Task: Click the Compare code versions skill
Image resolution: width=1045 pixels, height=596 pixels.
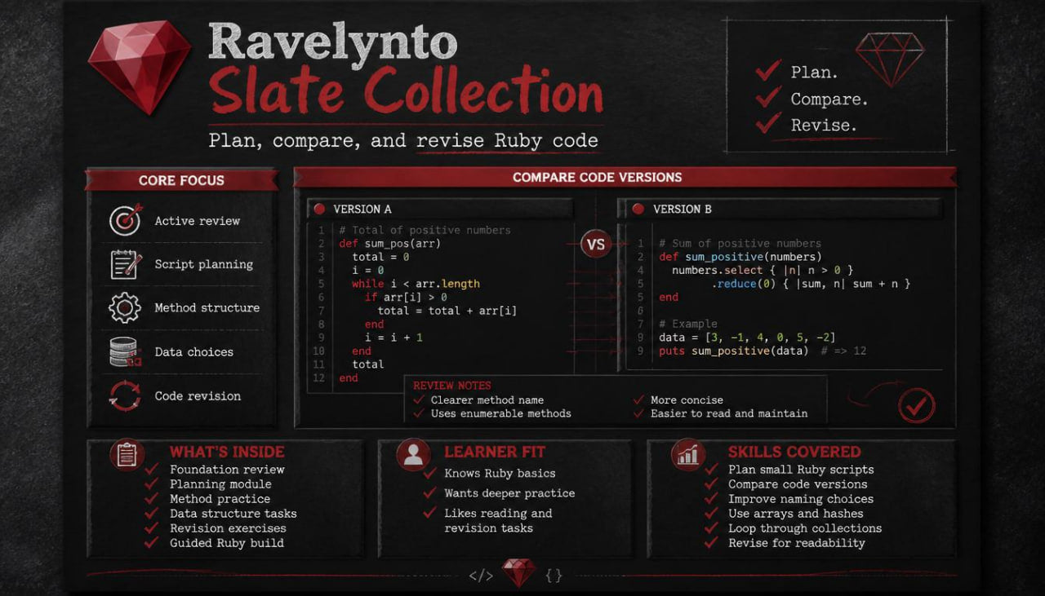Action: [x=798, y=483]
